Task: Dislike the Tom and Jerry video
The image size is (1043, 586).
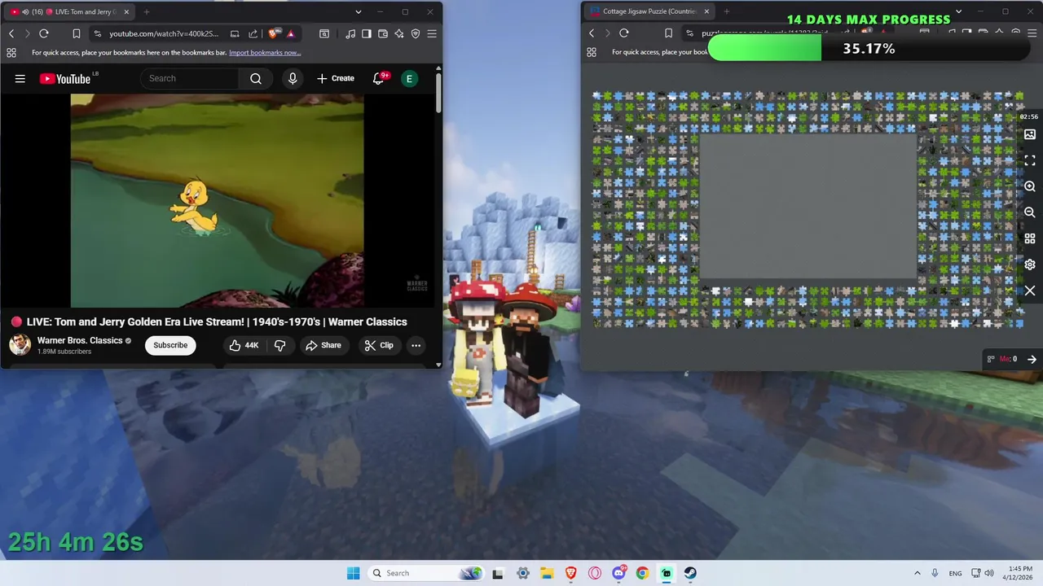Action: [x=279, y=345]
